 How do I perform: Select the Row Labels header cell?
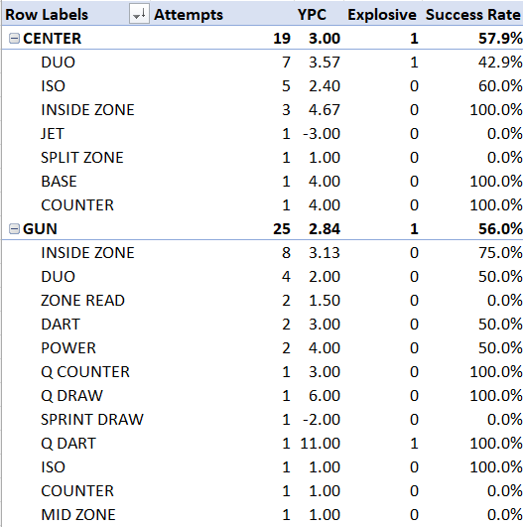click(x=47, y=15)
